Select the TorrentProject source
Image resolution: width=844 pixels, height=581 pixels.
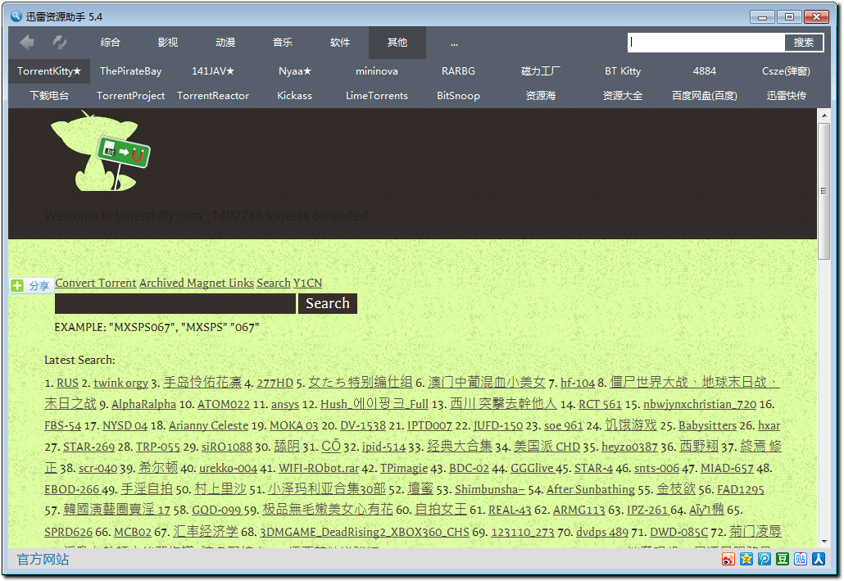tap(131, 96)
